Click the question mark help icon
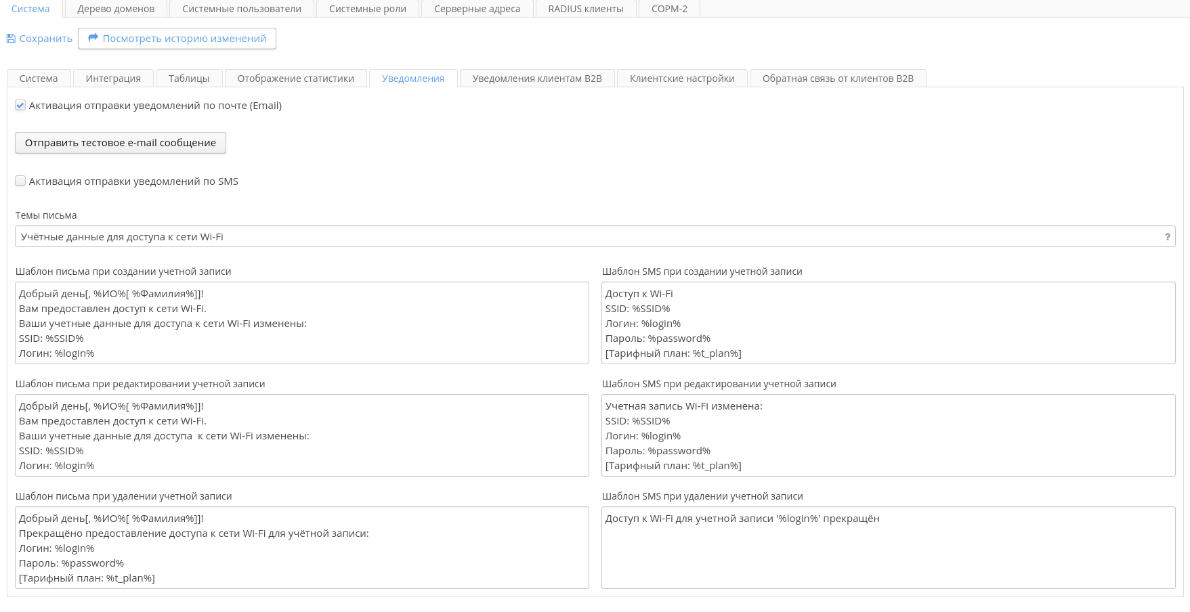Image resolution: width=1190 pixels, height=612 pixels. coord(1167,237)
